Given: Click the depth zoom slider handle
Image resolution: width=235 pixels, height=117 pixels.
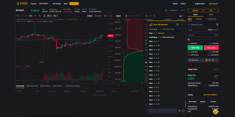Looking at the screenshot, I should pyautogui.click(x=126, y=16).
